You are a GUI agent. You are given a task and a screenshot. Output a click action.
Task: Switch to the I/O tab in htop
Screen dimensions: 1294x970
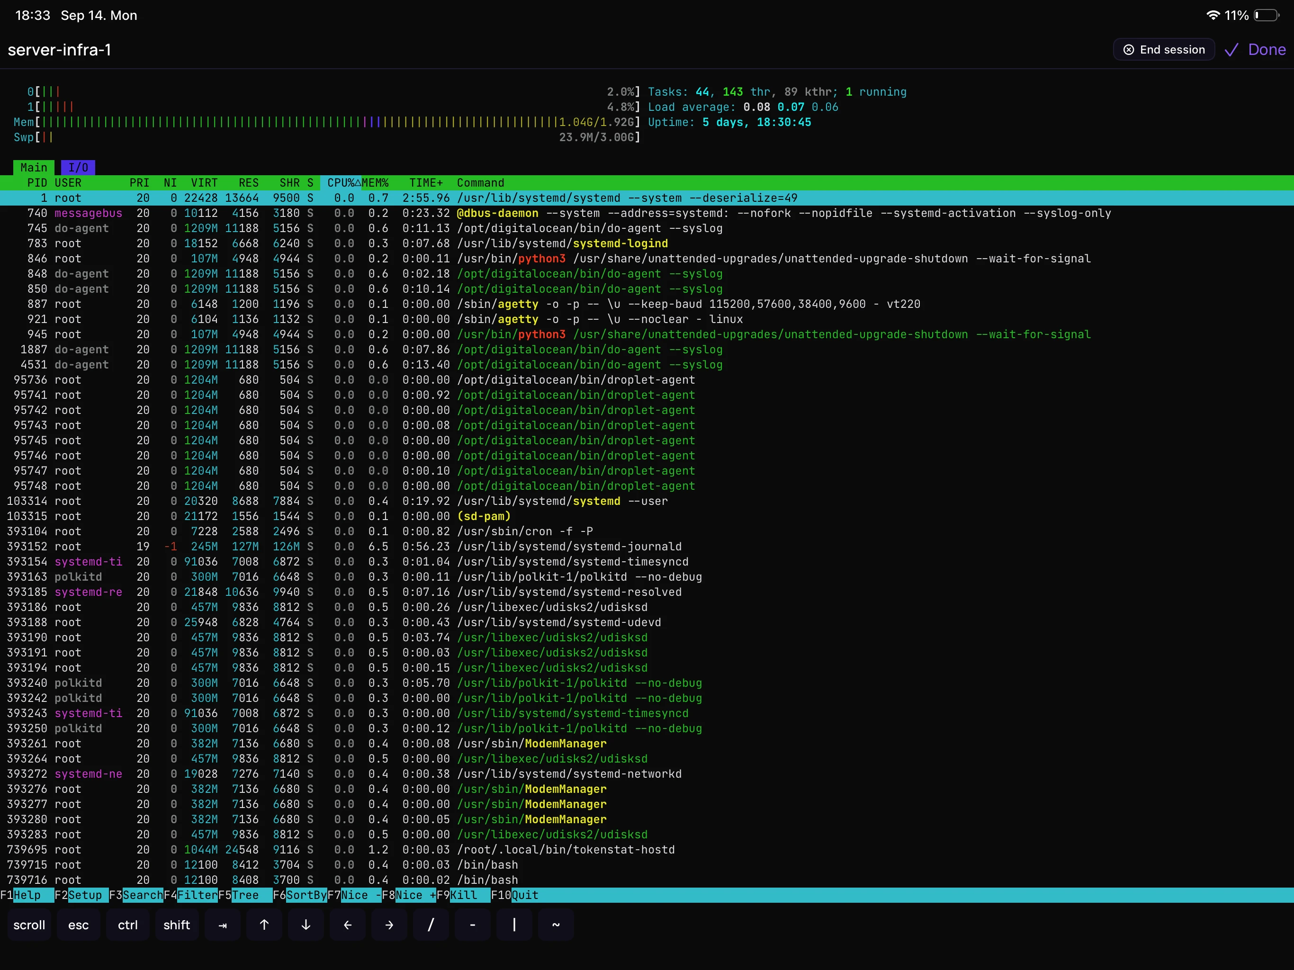click(x=78, y=167)
